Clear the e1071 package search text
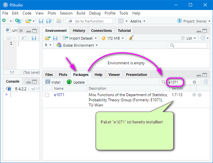 194,82
